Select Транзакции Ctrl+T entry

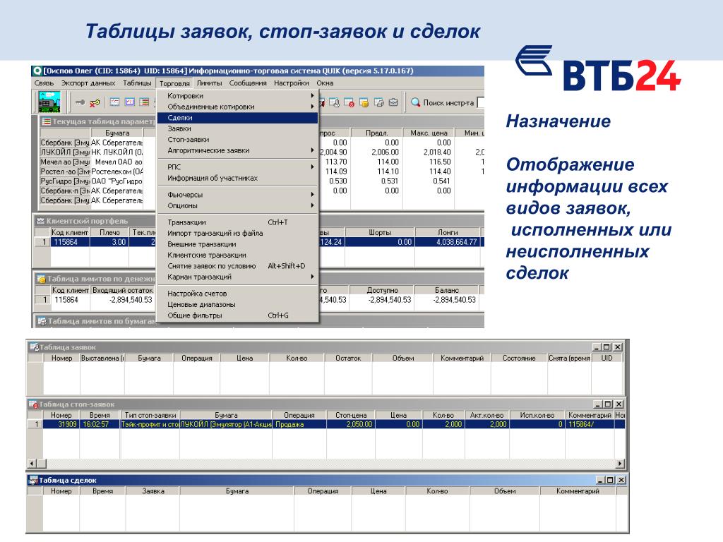pos(237,222)
